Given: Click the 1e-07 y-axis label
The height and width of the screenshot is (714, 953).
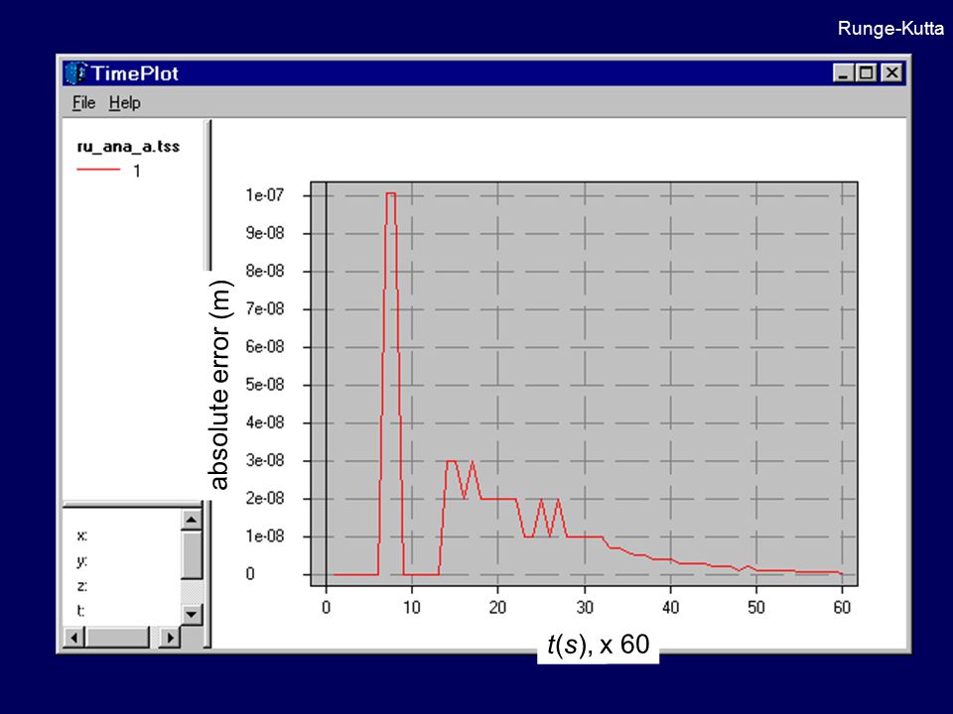Looking at the screenshot, I should (264, 195).
